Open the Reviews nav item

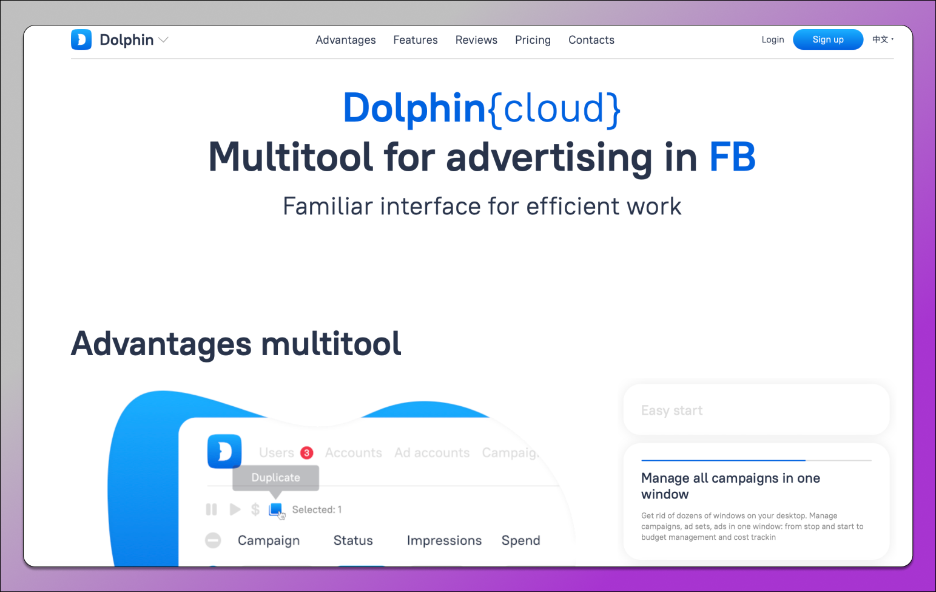(476, 40)
